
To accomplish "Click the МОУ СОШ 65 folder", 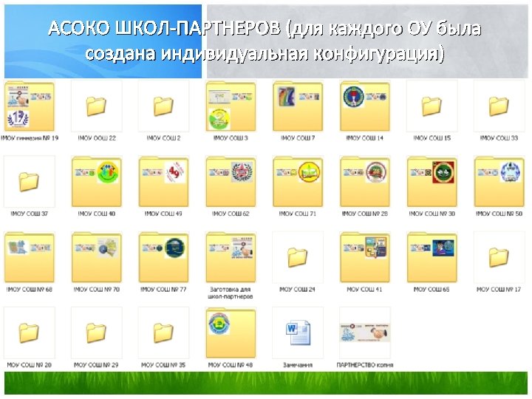I will pyautogui.click(x=432, y=258).
